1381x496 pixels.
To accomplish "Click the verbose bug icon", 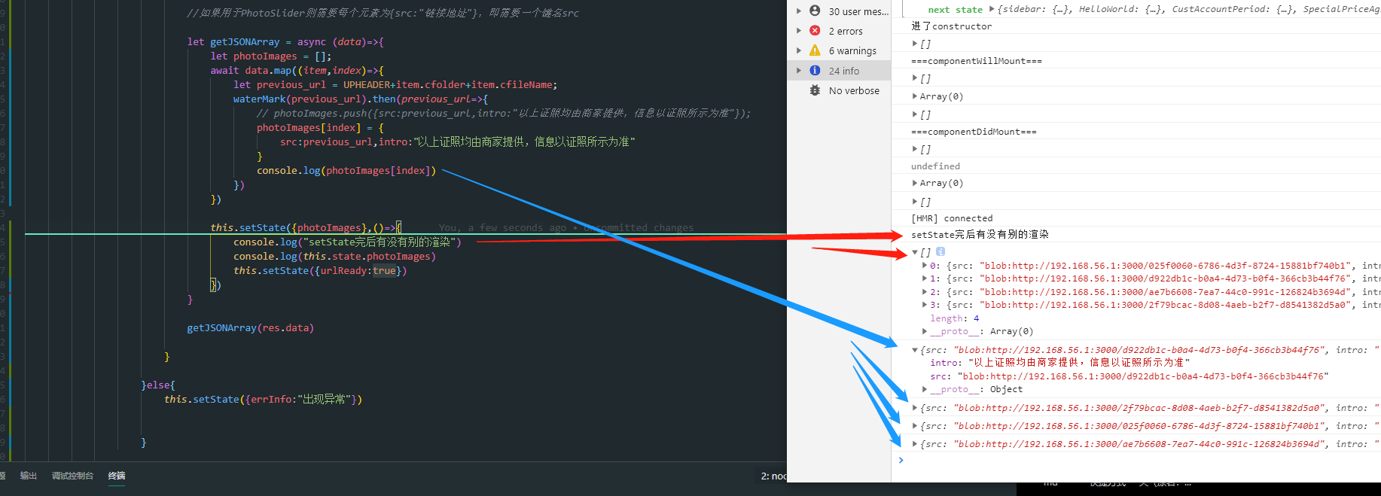I will click(x=815, y=90).
